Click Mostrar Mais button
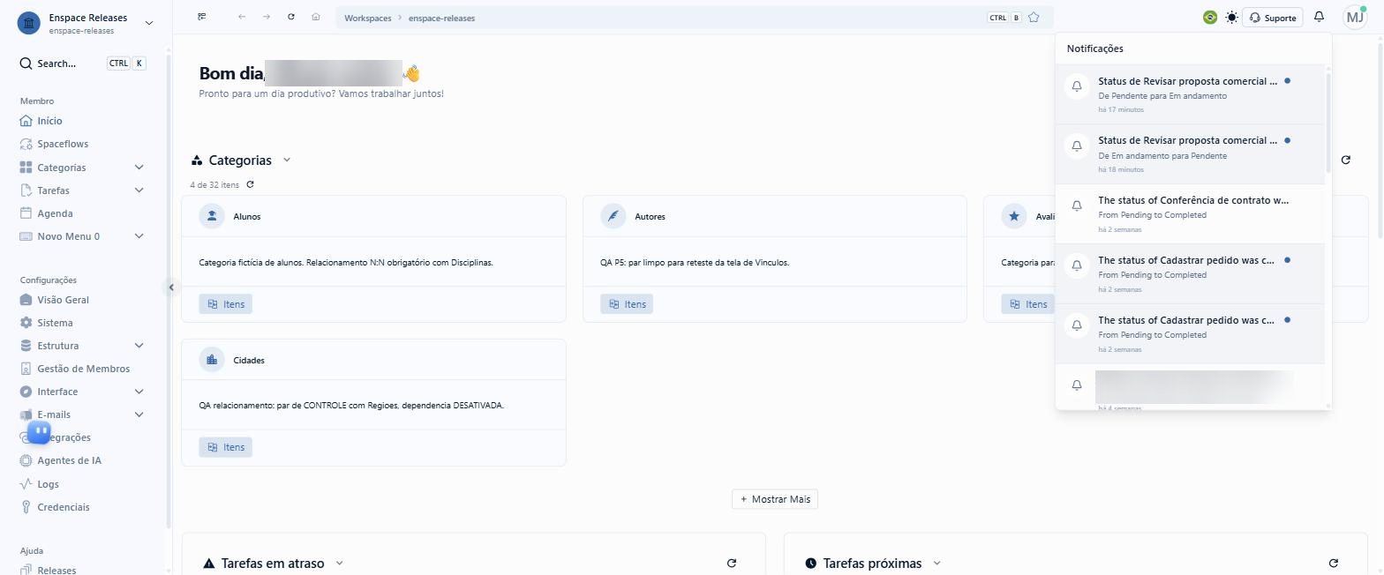Screen dimensions: 1384x575 [x=775, y=499]
